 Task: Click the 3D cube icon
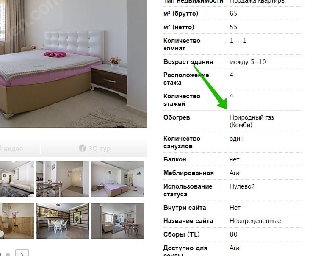83,148
